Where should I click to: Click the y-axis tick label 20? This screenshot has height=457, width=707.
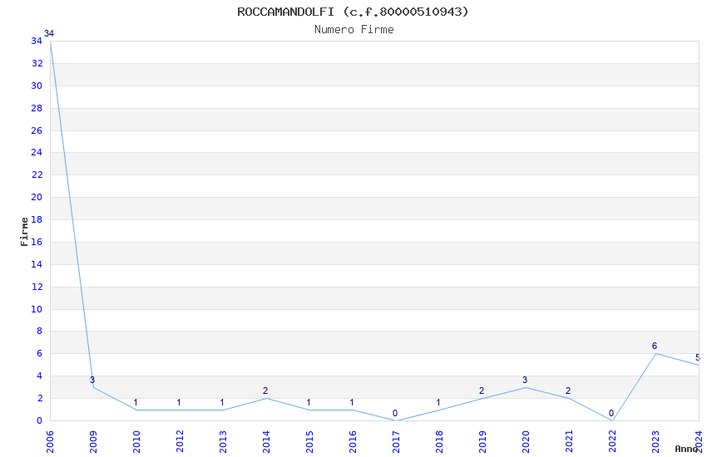click(37, 197)
